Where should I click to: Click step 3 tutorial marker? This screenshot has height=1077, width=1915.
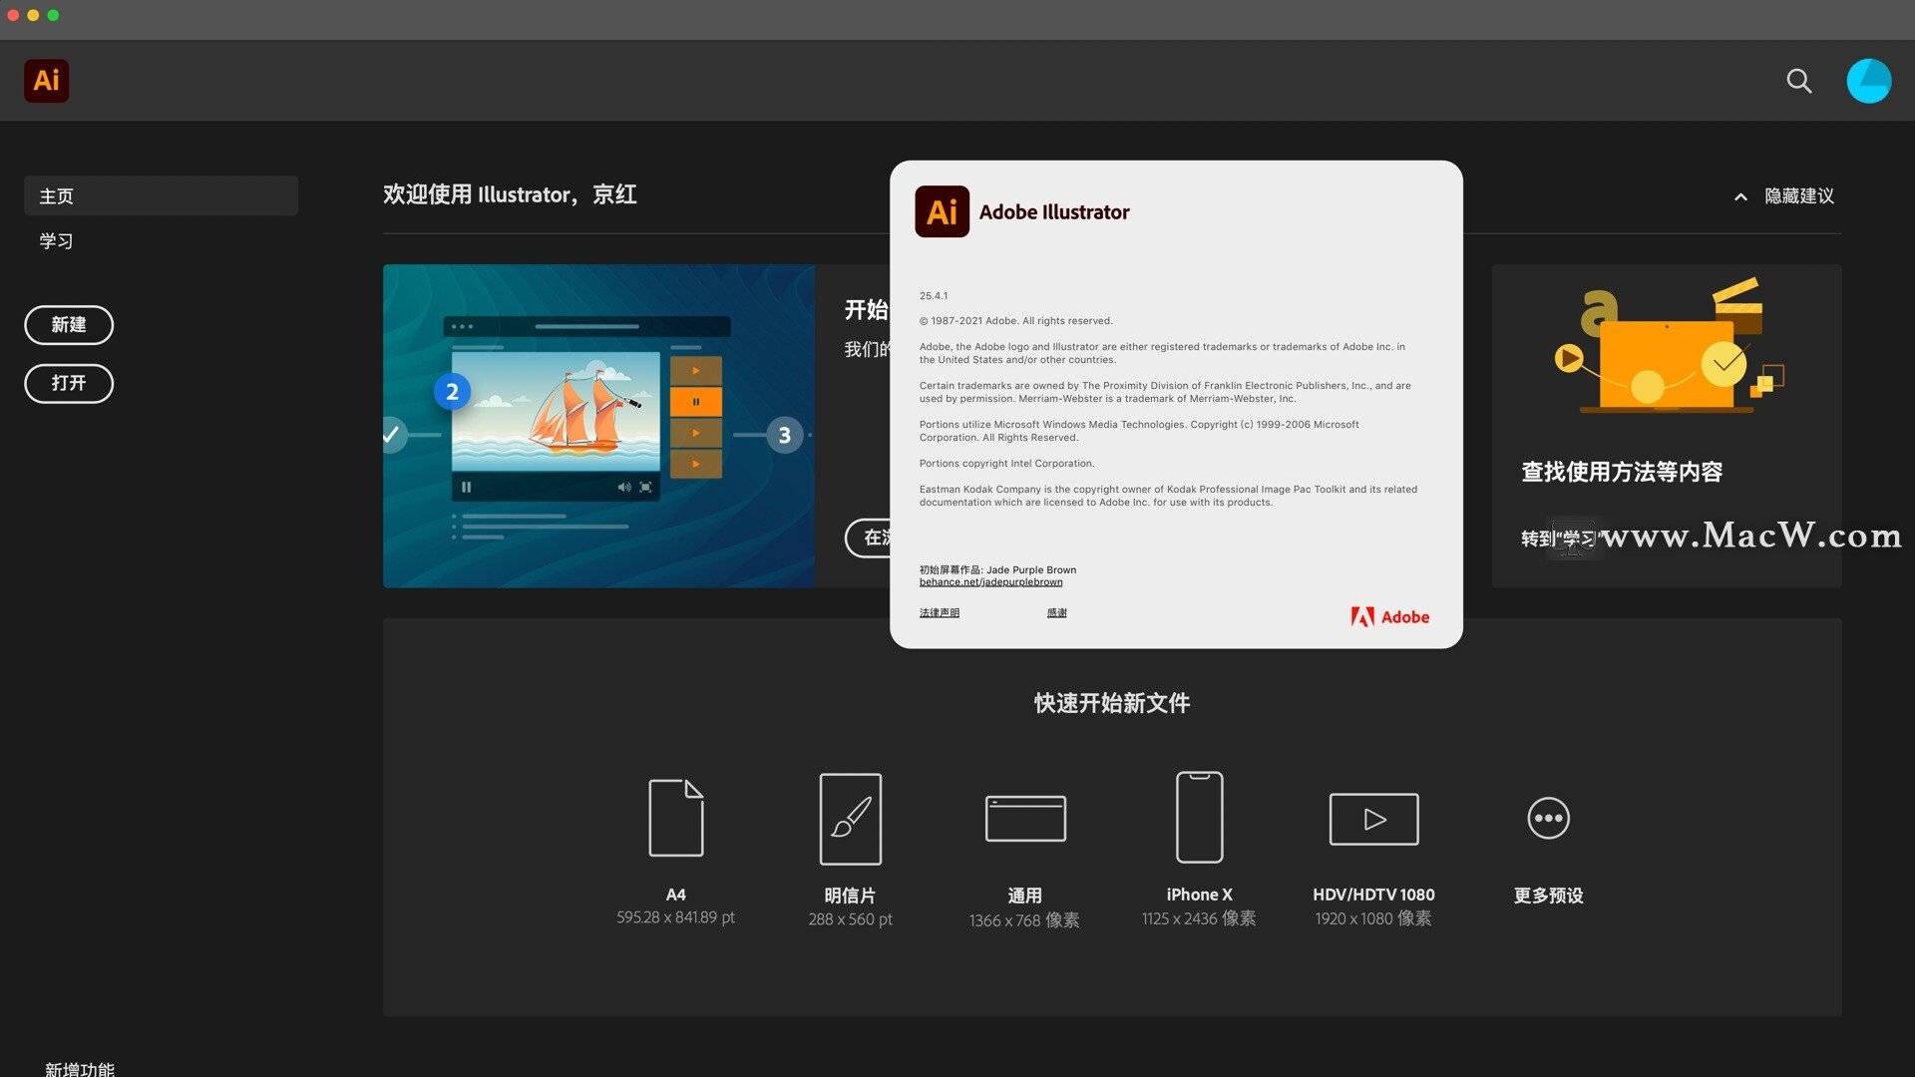click(x=784, y=435)
